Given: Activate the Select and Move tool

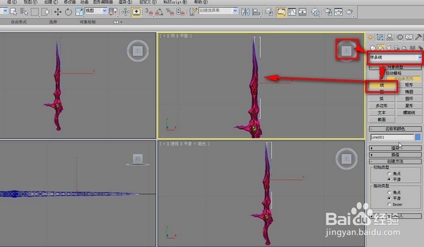Looking at the screenshot, I should point(58,12).
